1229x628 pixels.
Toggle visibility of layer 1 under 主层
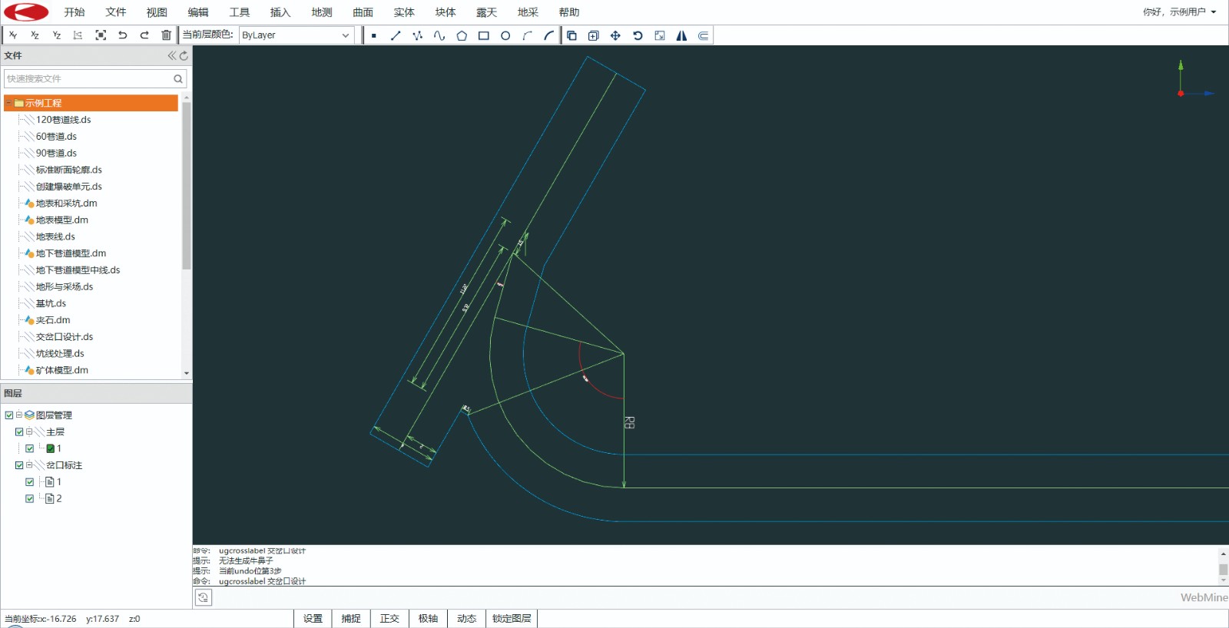tap(29, 448)
